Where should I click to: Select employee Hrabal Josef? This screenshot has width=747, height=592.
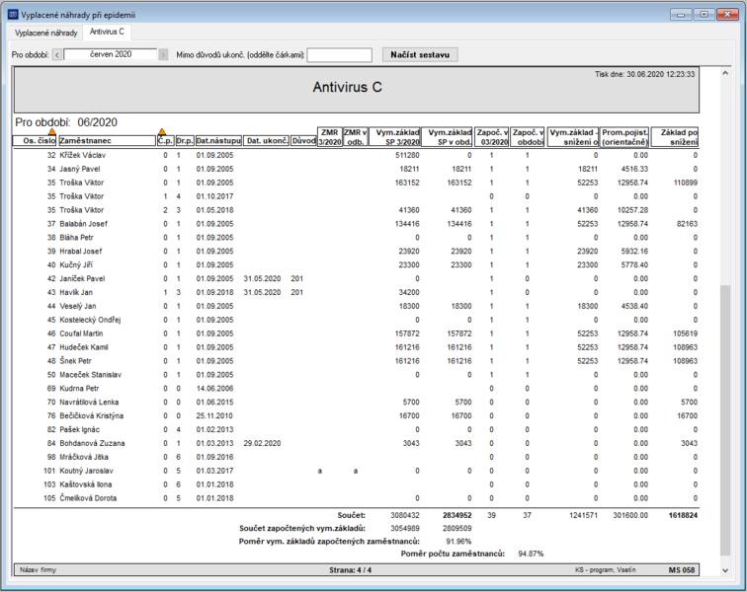tap(80, 252)
